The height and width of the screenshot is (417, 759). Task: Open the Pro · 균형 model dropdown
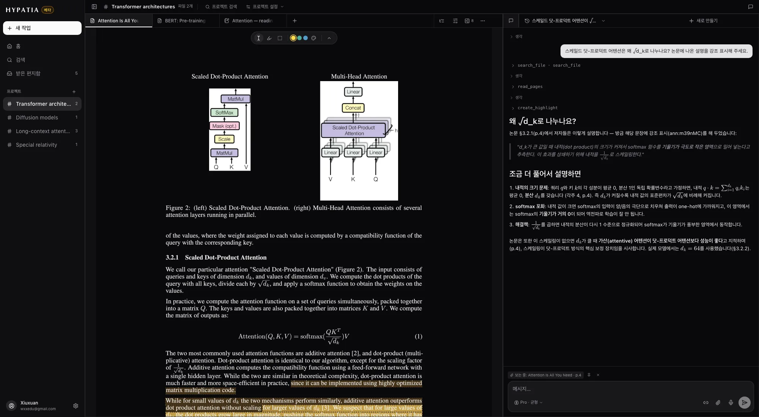tap(528, 402)
